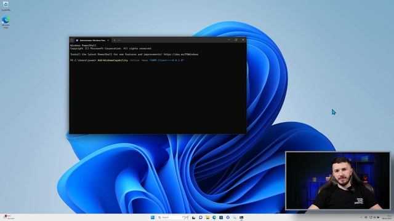
Task: Open the round purple taskbar app icon
Action: tap(228, 217)
